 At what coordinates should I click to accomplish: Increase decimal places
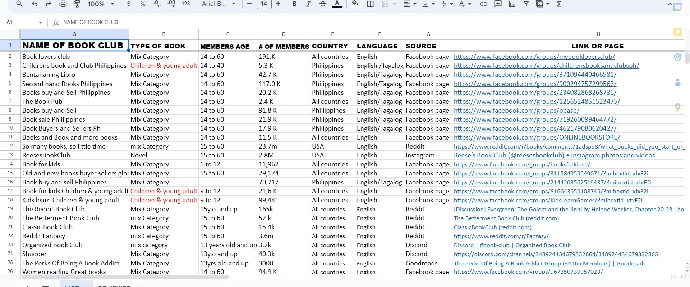coord(171,4)
